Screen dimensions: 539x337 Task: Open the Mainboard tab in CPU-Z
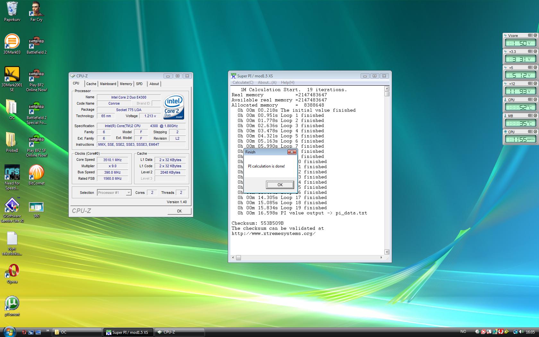pos(108,84)
